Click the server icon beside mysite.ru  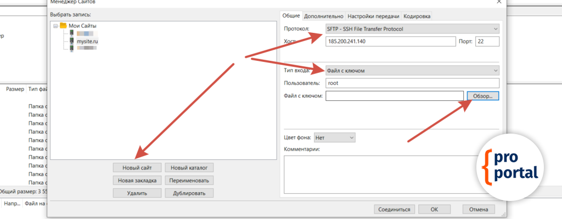tap(71, 41)
